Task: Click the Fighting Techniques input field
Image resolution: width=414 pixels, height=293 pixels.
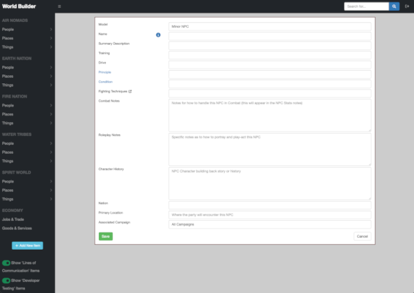Action: (x=270, y=93)
